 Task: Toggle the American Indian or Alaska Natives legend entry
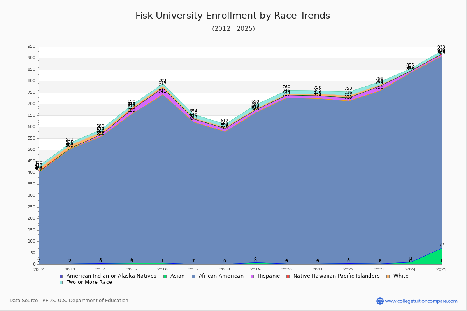coord(108,276)
